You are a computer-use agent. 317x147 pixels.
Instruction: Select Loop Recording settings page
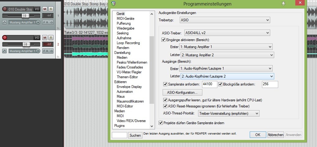[x=128, y=43]
